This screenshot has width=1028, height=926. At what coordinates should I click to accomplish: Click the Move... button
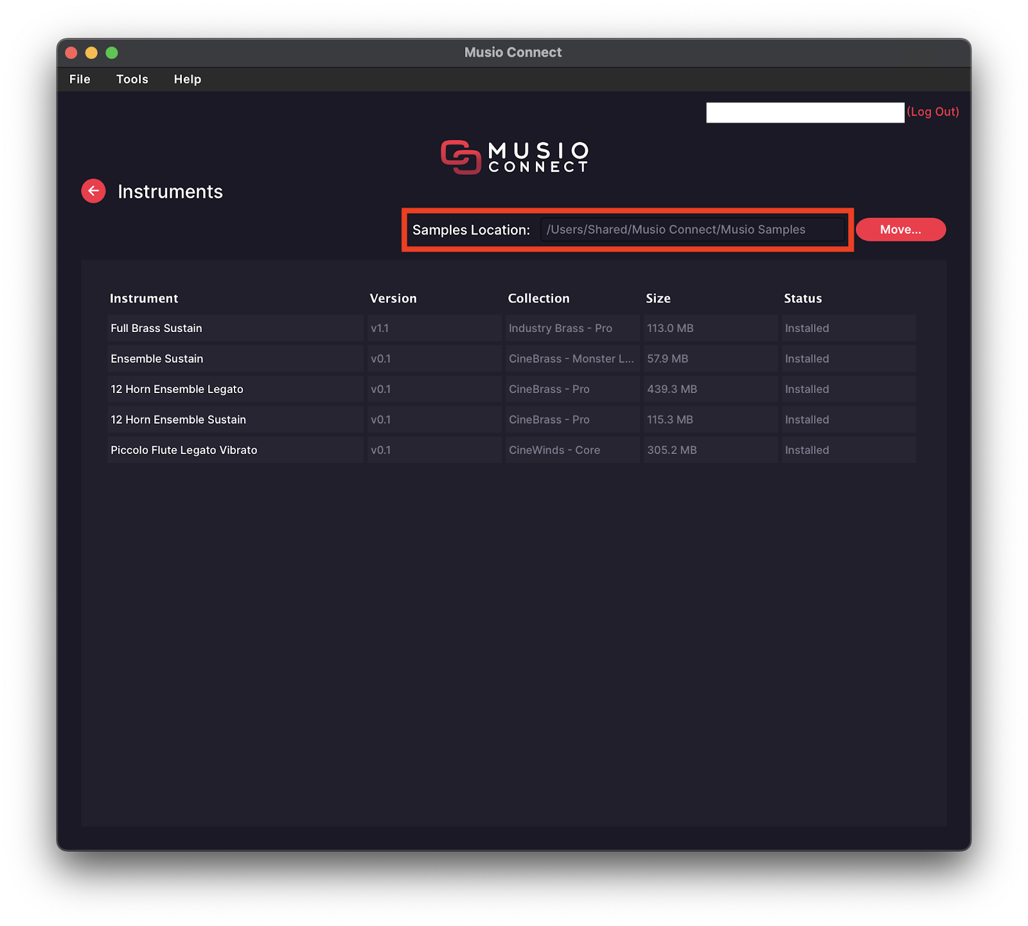pyautogui.click(x=901, y=229)
